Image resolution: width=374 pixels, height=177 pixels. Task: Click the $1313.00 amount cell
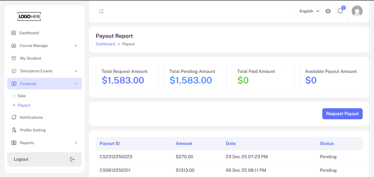(x=185, y=170)
